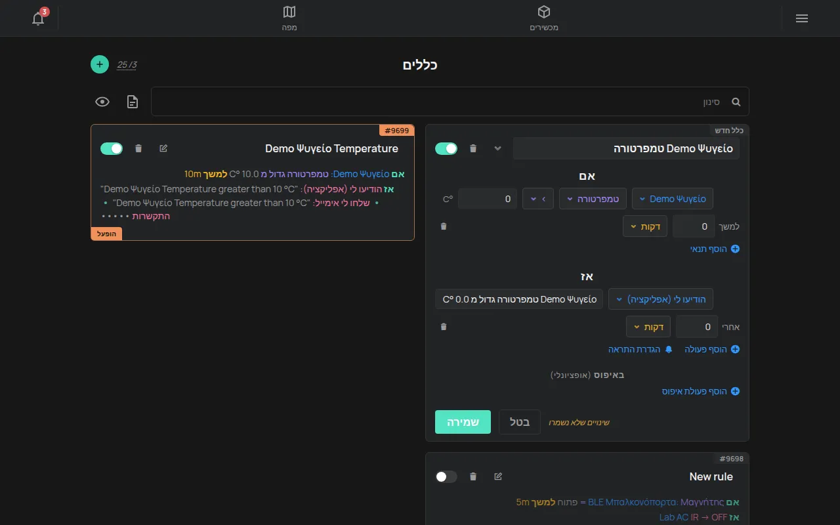
Task: Click the שמירה save button
Action: pos(463,422)
